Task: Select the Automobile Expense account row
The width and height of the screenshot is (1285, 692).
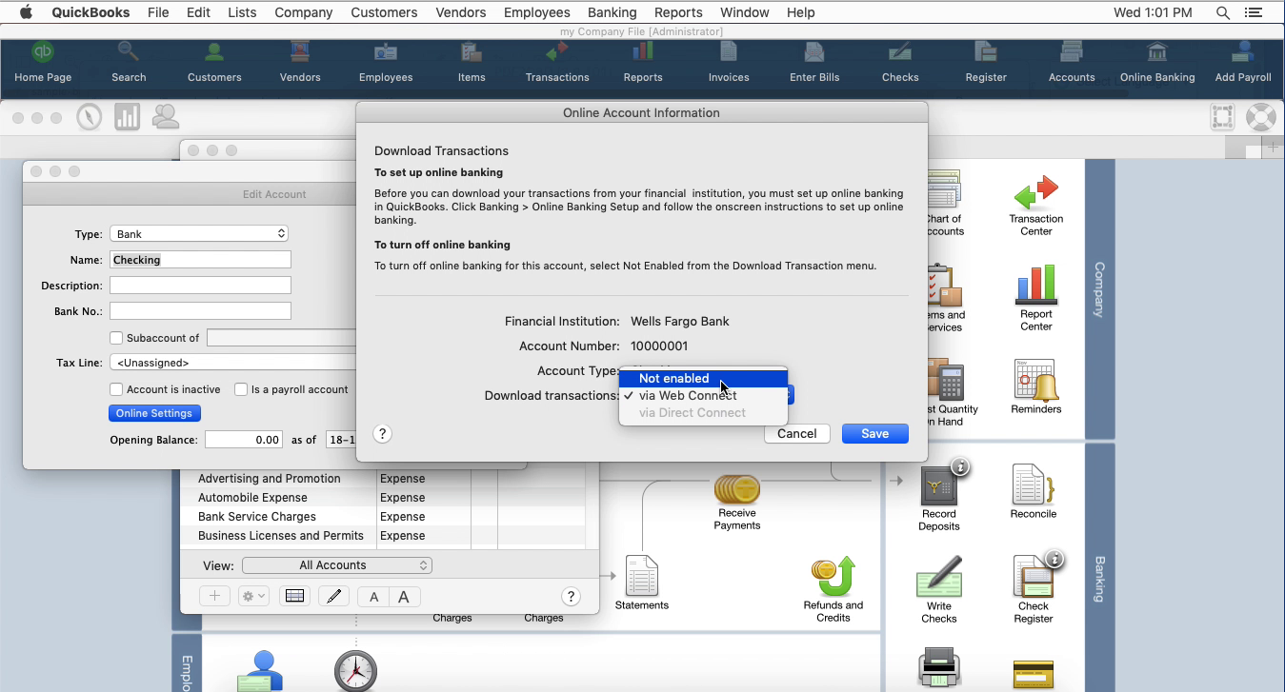Action: click(x=383, y=498)
